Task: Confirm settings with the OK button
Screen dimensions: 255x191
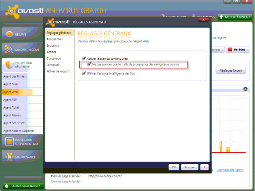Action: (174, 167)
